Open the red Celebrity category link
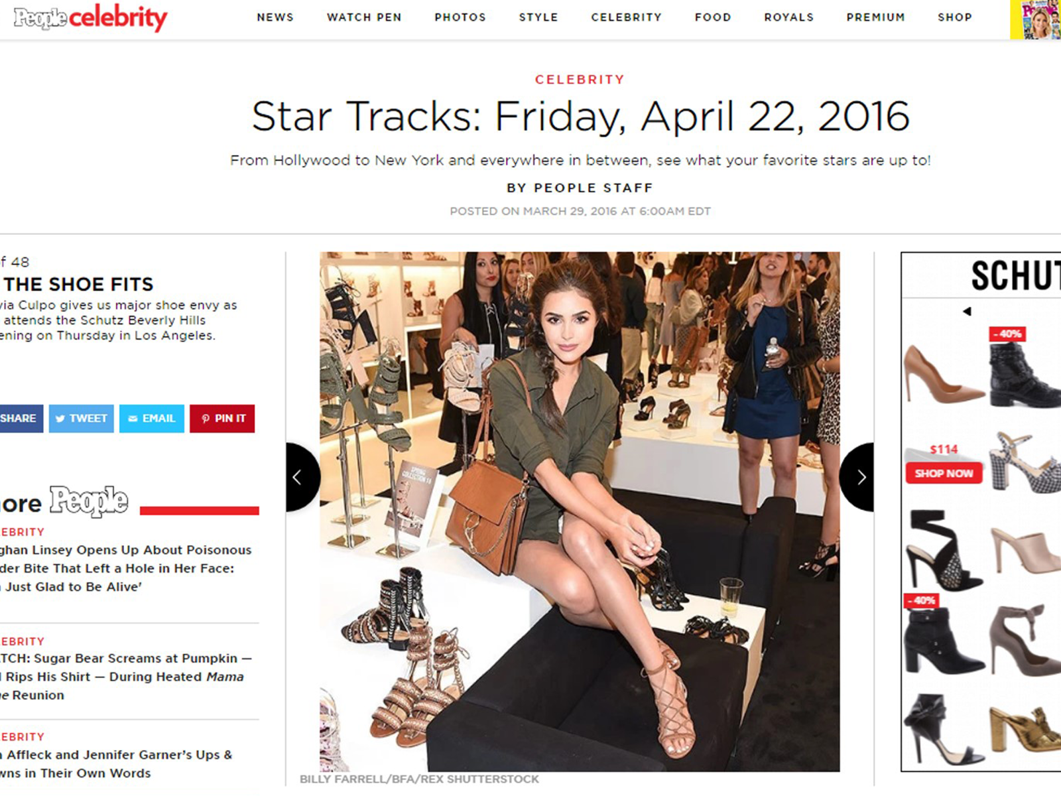The image size is (1061, 796). pyautogui.click(x=580, y=80)
